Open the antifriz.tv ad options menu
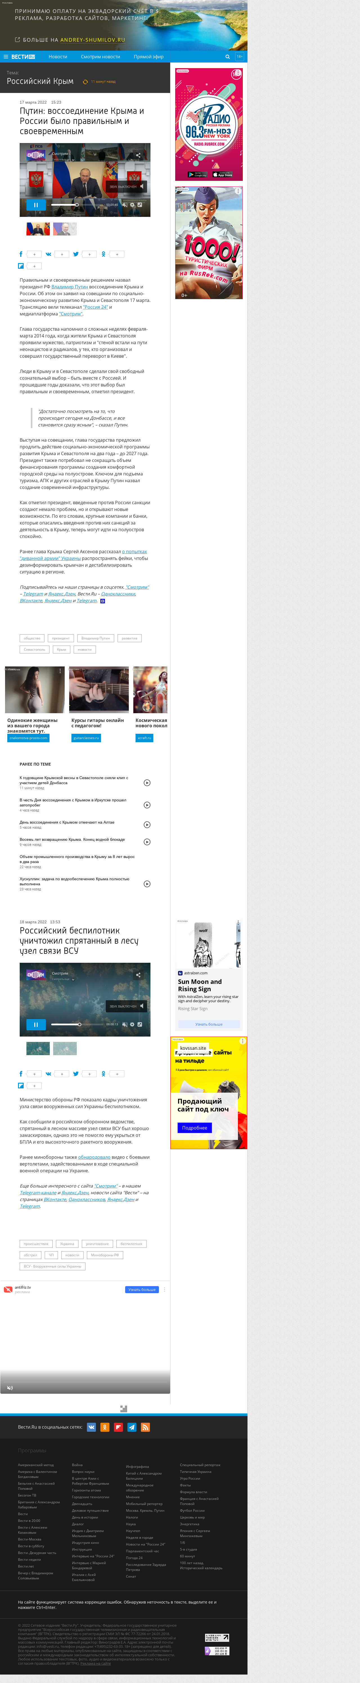 pyautogui.click(x=164, y=1290)
